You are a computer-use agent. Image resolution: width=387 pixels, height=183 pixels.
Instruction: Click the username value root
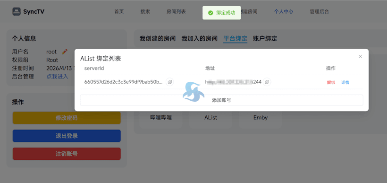(51, 52)
